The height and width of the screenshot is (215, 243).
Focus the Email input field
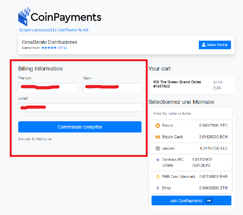80,108
